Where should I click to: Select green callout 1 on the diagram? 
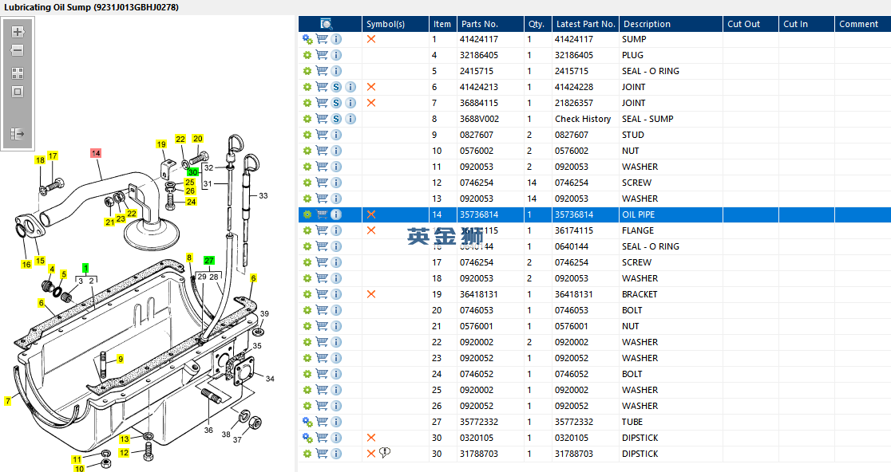(85, 268)
